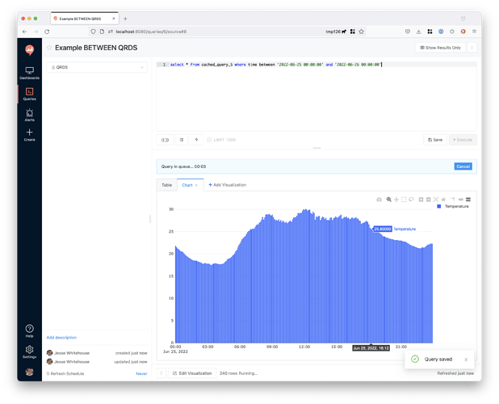Click Edit Visualization button
Screen dimensions: 499x404
pyautogui.click(x=192, y=373)
